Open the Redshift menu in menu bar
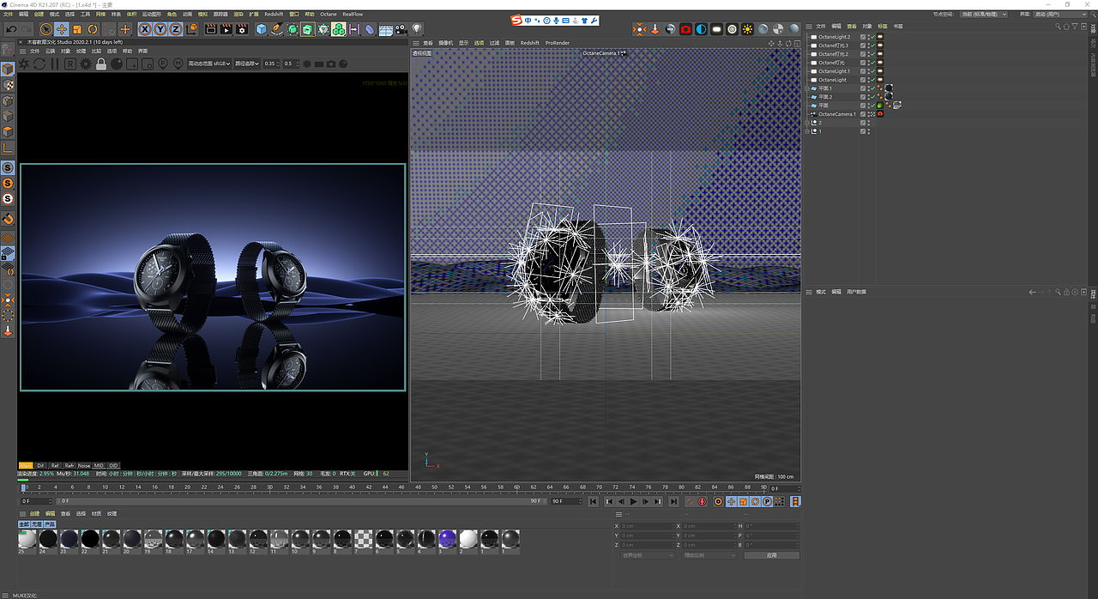 [274, 15]
